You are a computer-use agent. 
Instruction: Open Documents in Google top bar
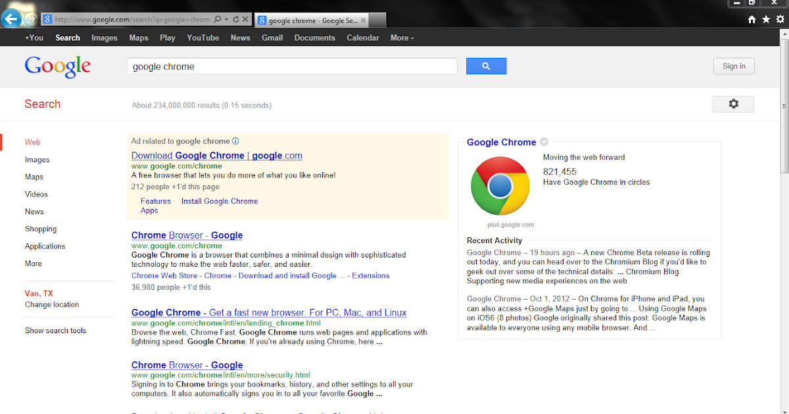(x=315, y=37)
